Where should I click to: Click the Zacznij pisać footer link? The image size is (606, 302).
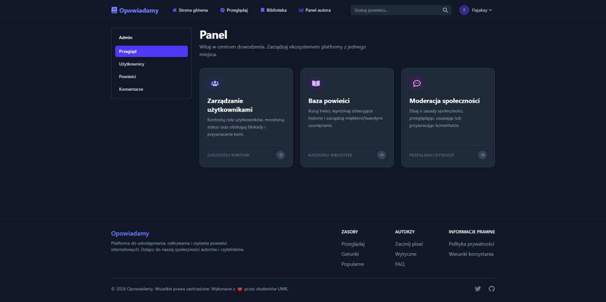409,244
